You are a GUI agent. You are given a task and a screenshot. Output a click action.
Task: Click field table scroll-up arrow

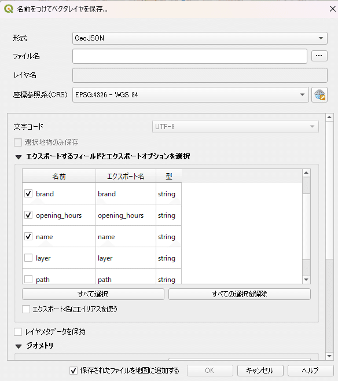tap(306, 173)
